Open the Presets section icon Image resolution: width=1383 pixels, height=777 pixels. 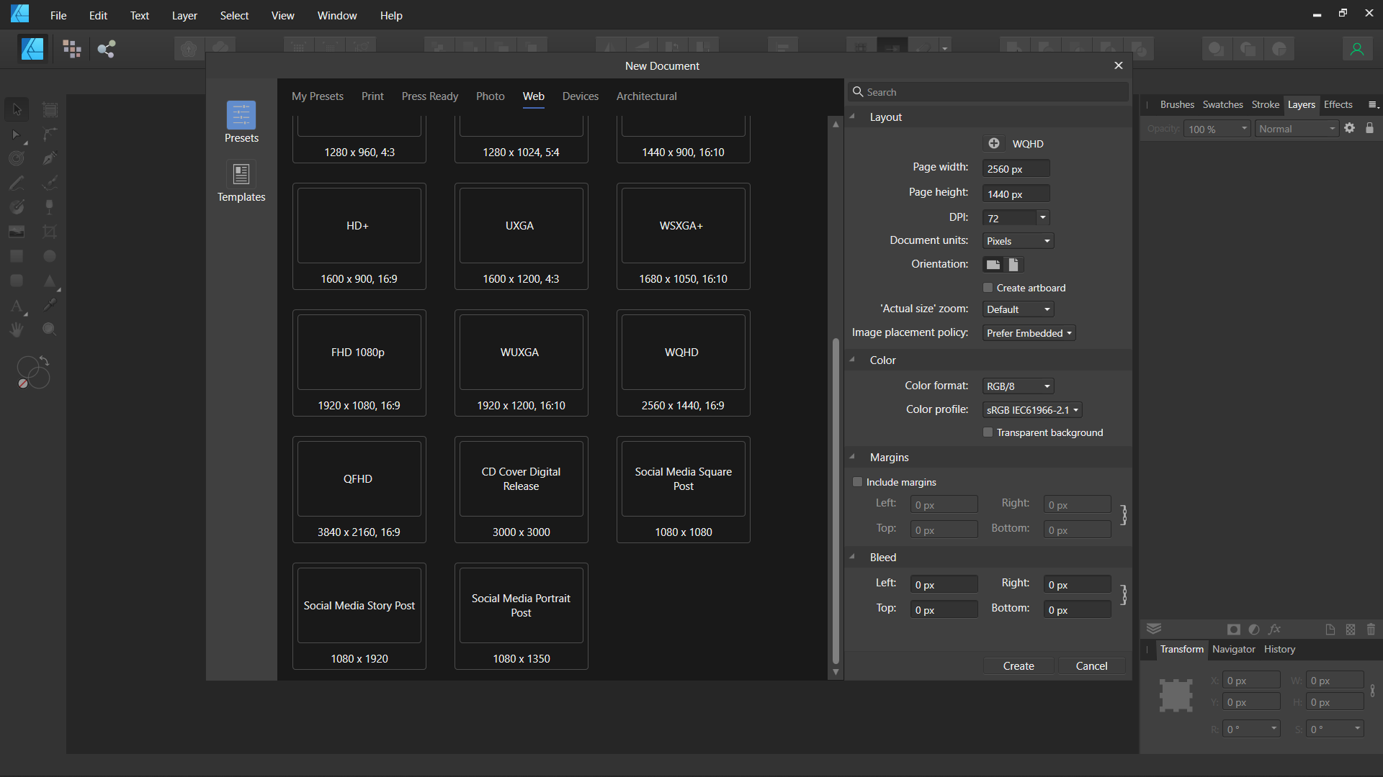coord(241,115)
